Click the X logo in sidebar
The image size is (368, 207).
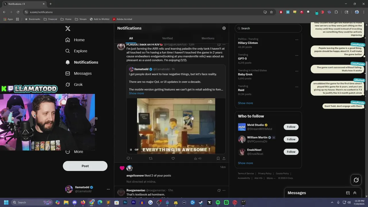[68, 28]
